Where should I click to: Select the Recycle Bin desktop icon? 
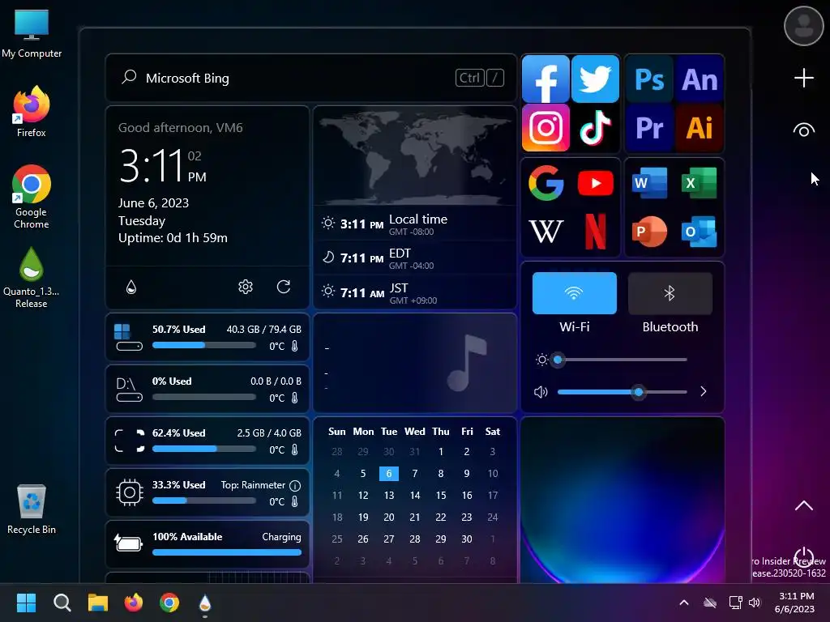click(32, 509)
